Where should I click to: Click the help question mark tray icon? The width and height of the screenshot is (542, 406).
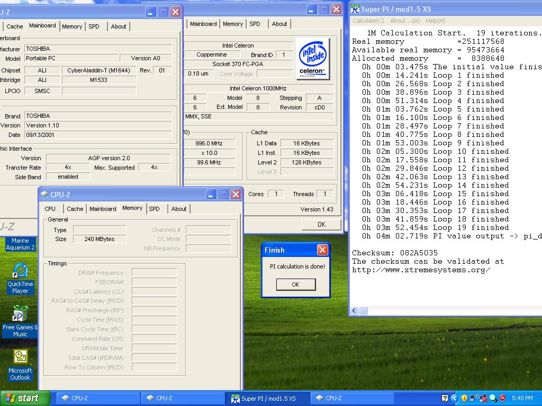click(445, 398)
